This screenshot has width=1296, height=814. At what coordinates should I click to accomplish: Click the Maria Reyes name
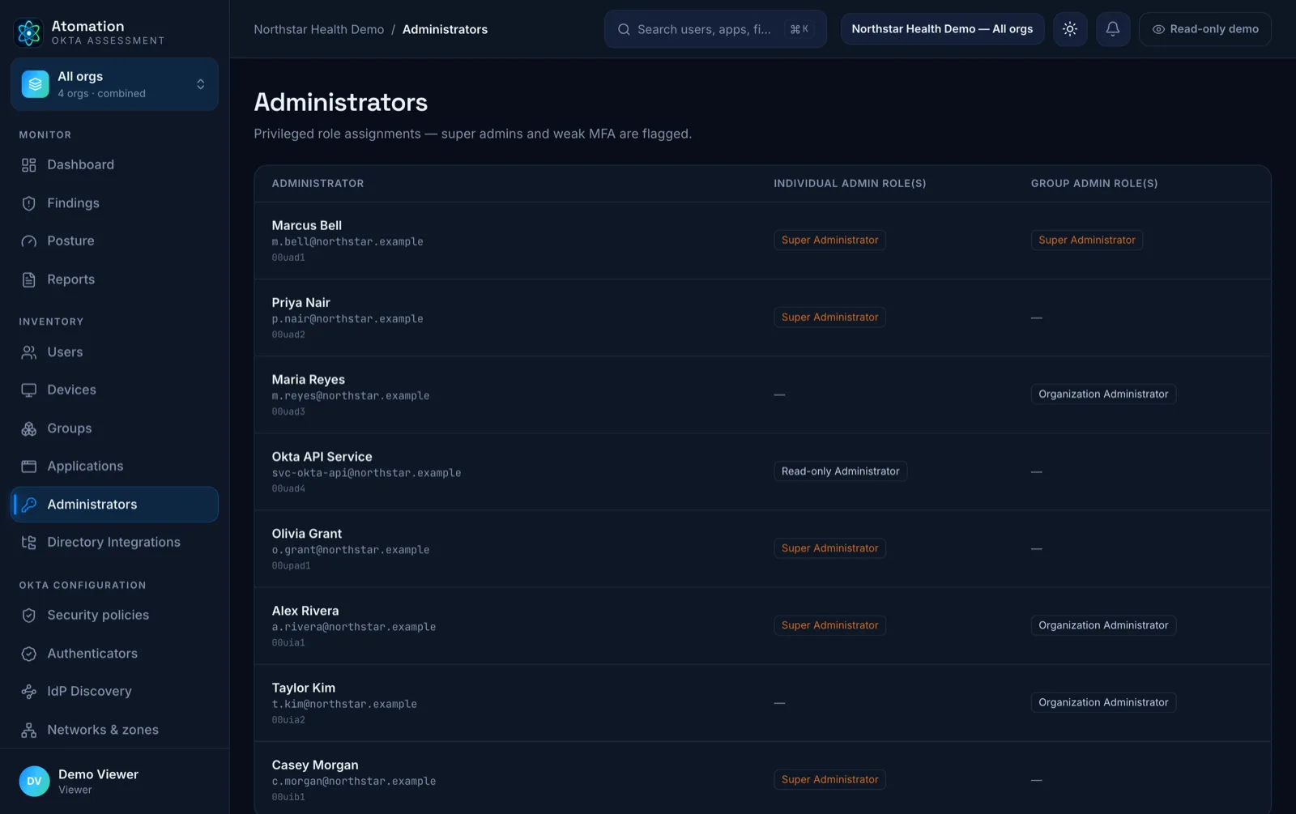click(x=308, y=380)
